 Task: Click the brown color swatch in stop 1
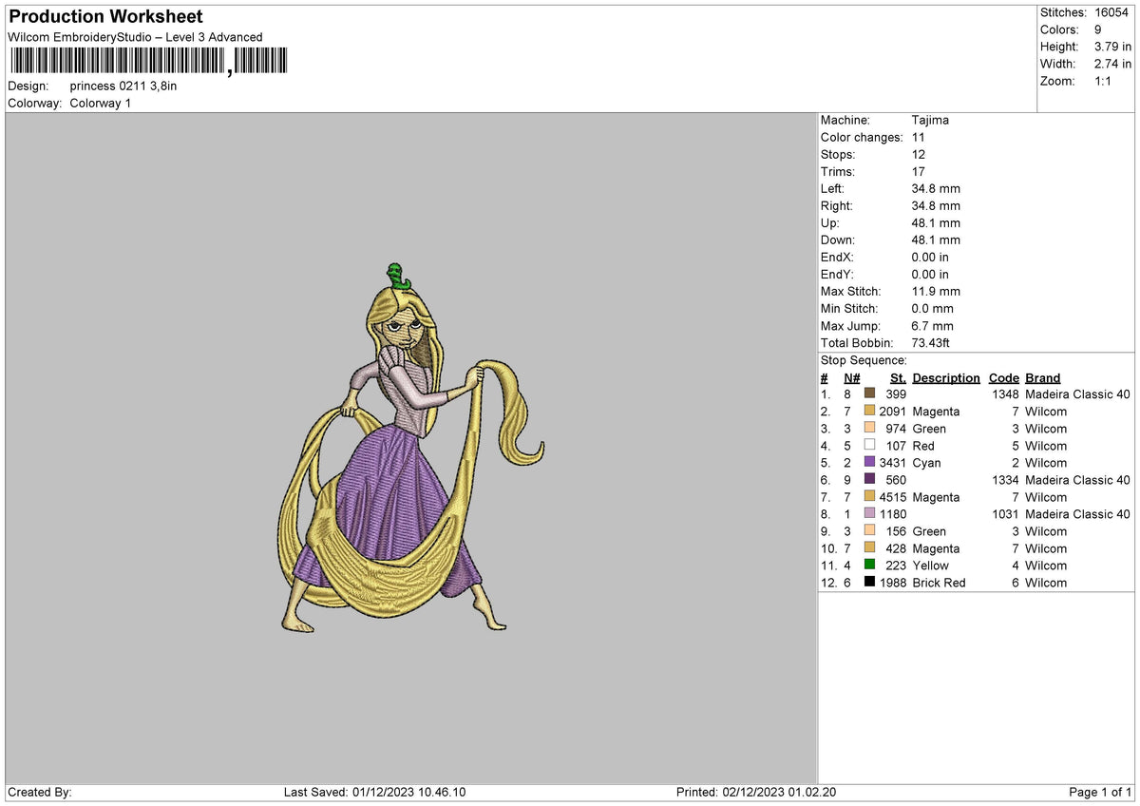(x=869, y=394)
